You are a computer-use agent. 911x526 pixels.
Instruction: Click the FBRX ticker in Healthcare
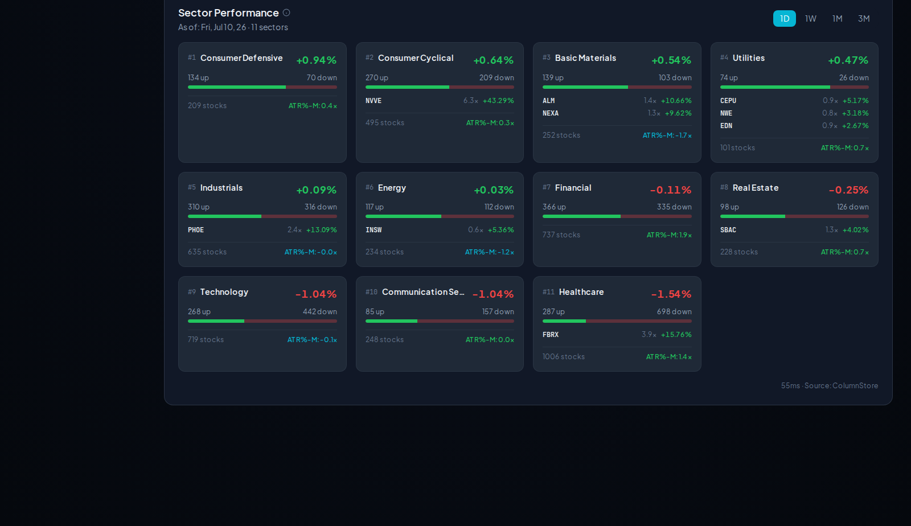pos(551,335)
